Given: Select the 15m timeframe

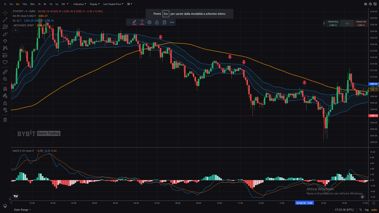Looking at the screenshot, I should [x=24, y=4].
